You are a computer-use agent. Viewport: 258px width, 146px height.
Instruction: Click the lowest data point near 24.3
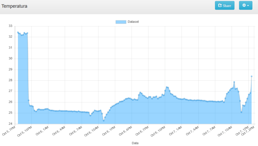tap(103, 121)
